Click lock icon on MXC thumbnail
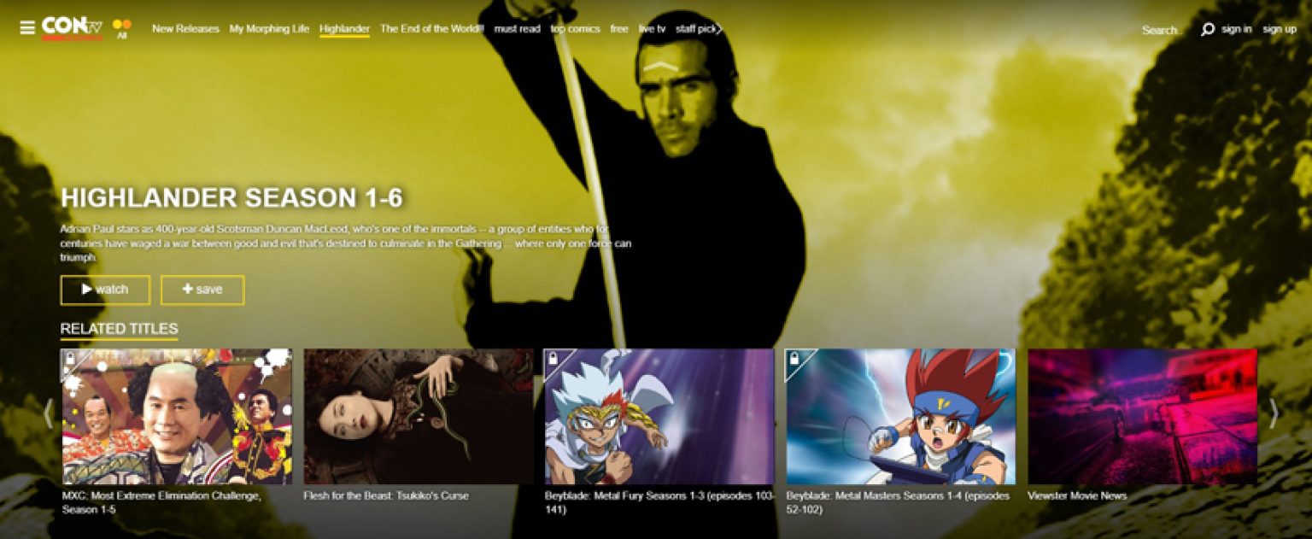1312x539 pixels. (x=71, y=359)
